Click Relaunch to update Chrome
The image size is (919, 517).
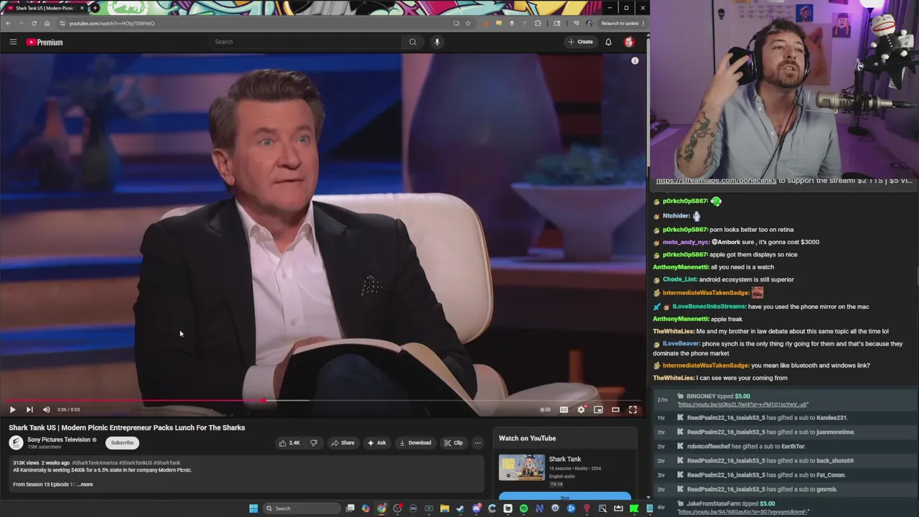coord(620,23)
